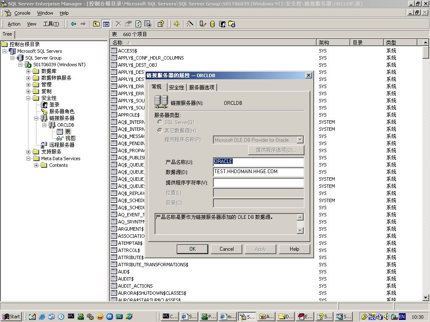Viewport: 430px width, 322px height.
Task: Click the Back arrow toolbar icon
Action: pyautogui.click(x=73, y=24)
